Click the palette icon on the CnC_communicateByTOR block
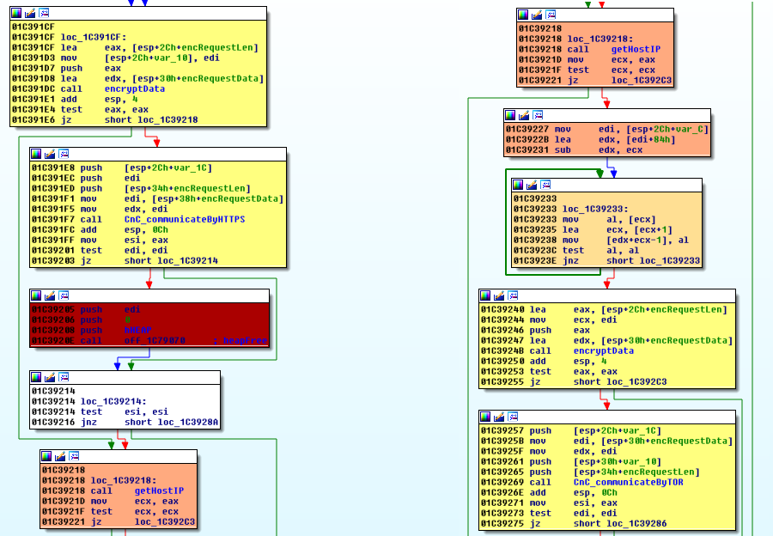 click(485, 416)
